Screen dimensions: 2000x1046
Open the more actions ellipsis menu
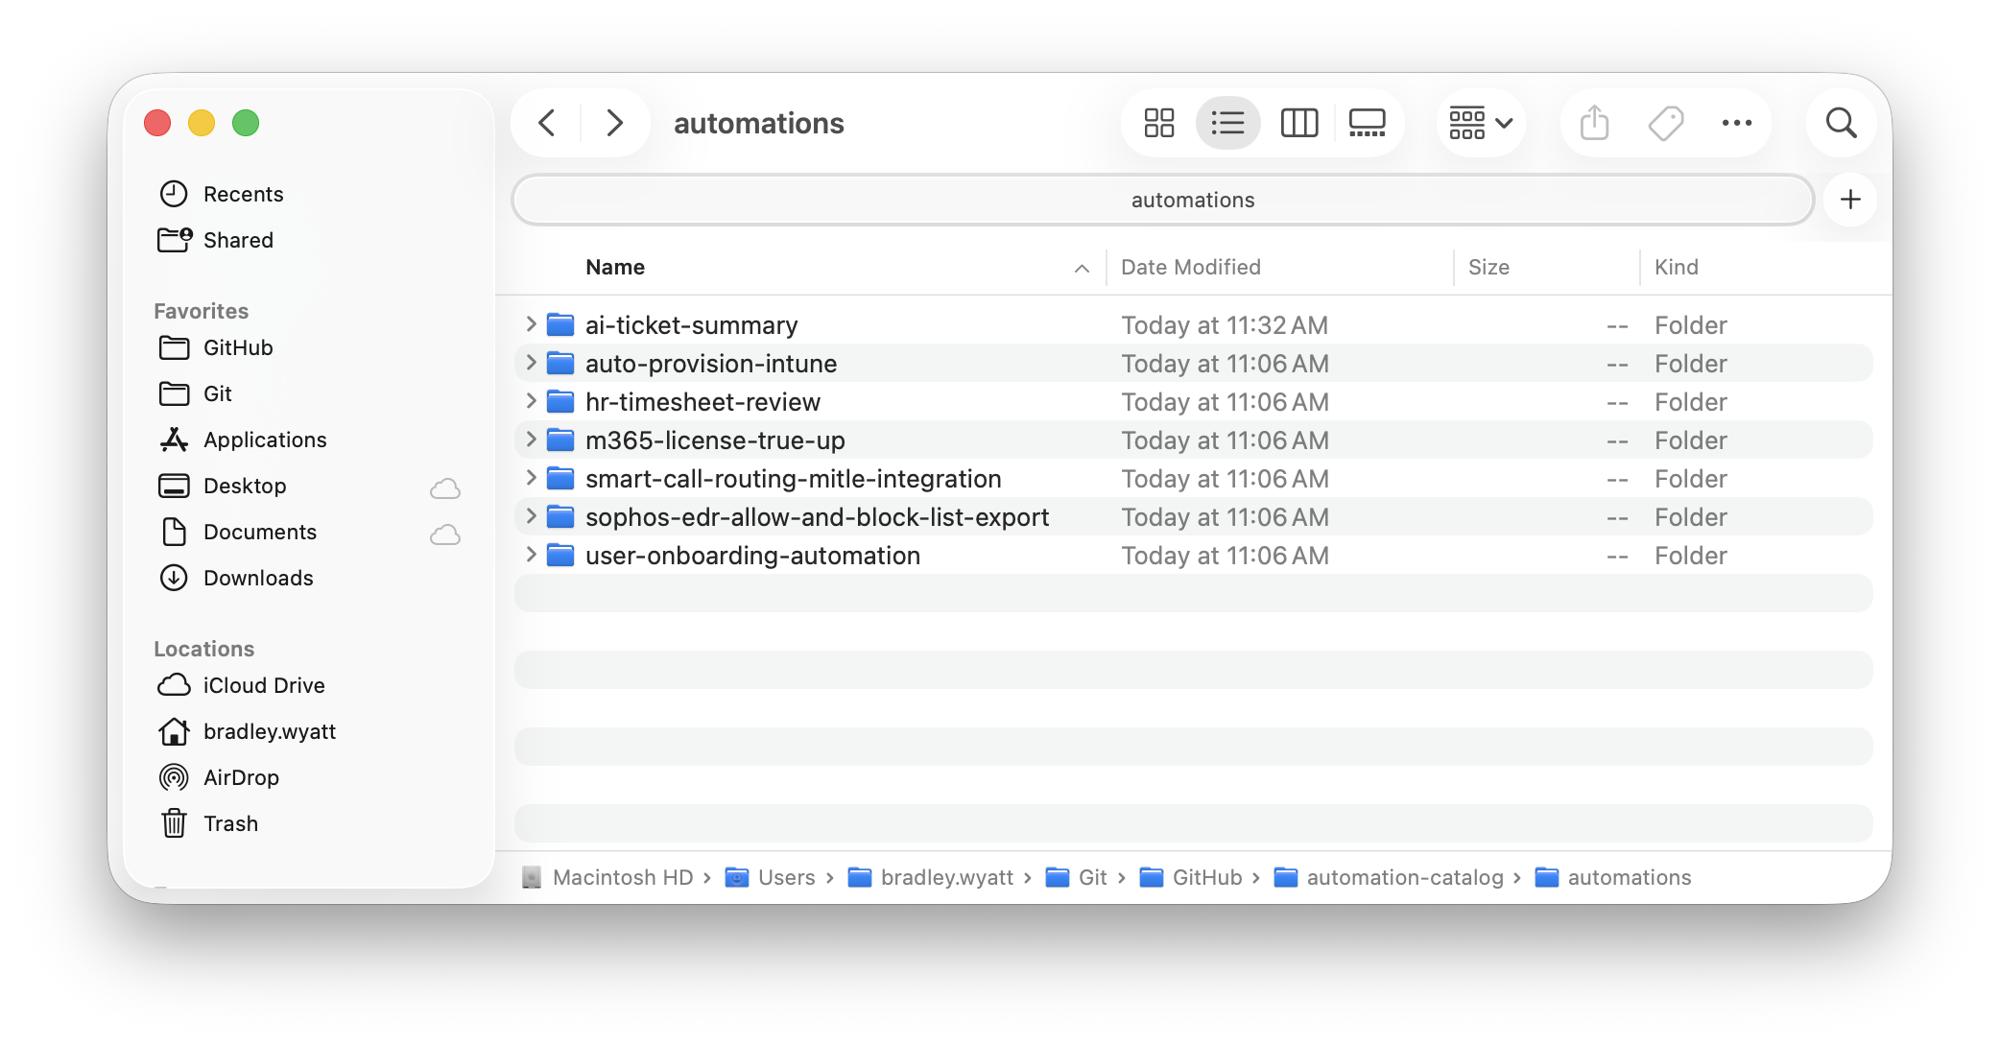[1736, 123]
